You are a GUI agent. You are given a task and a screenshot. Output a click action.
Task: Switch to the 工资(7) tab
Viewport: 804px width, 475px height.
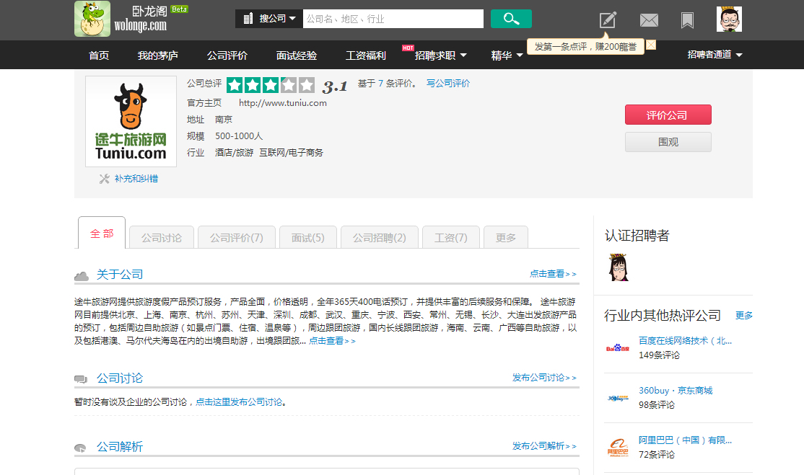pos(450,237)
